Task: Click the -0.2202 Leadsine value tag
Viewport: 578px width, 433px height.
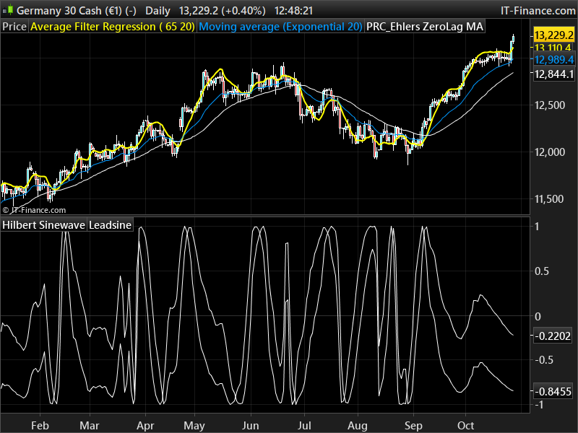Action: 553,336
